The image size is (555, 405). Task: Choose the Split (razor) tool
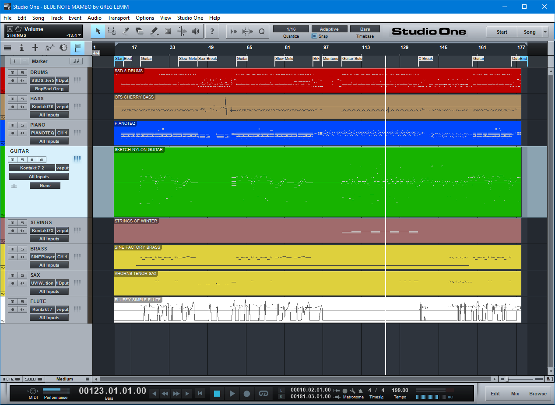click(126, 31)
